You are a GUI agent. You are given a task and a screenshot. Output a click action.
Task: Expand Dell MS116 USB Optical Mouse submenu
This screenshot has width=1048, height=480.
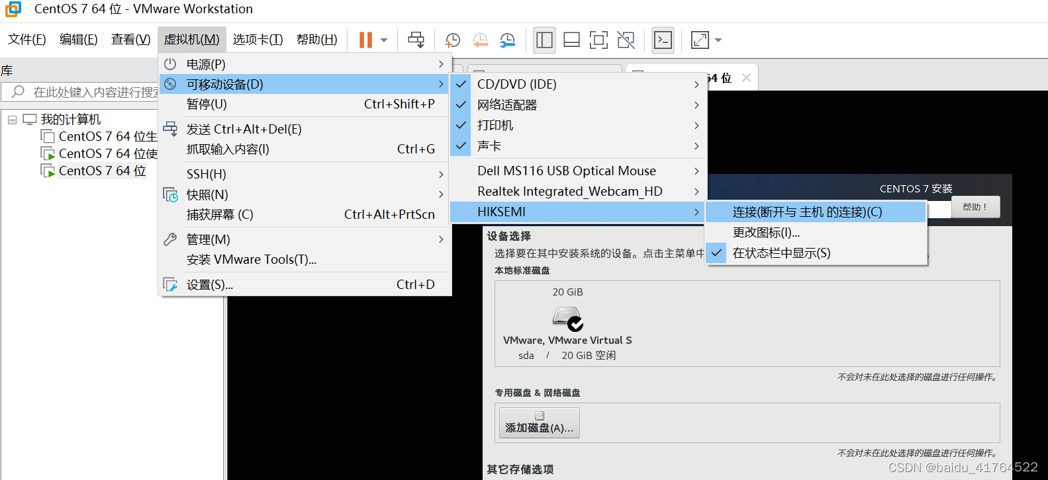[x=578, y=171]
